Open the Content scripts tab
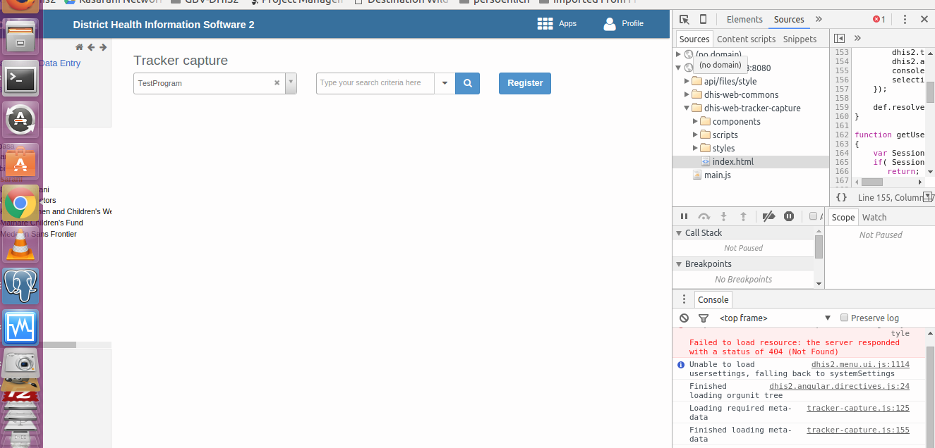This screenshot has width=935, height=448. tap(746, 39)
